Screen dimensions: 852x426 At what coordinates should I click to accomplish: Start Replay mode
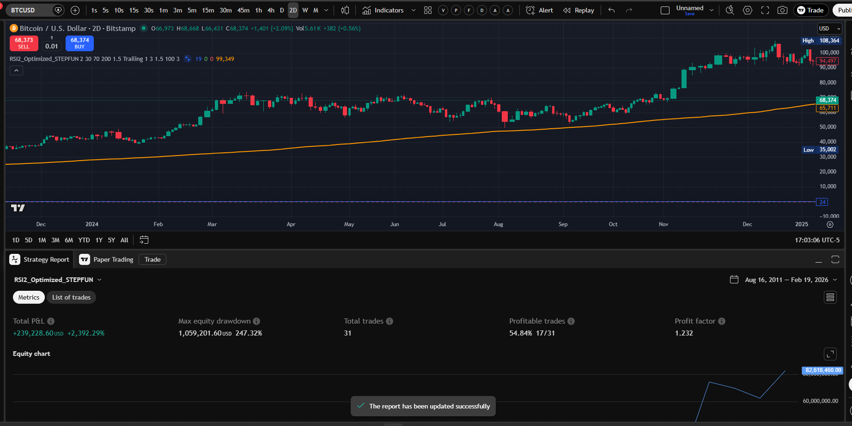click(578, 10)
